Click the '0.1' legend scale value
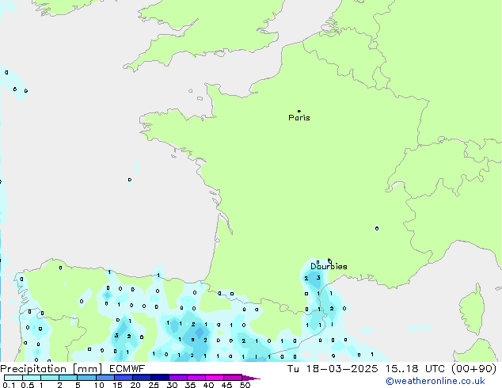 9,385
